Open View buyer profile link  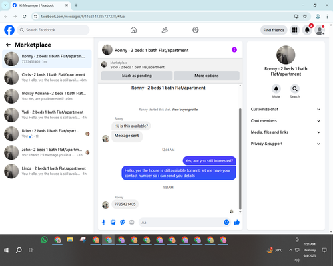click(184, 110)
